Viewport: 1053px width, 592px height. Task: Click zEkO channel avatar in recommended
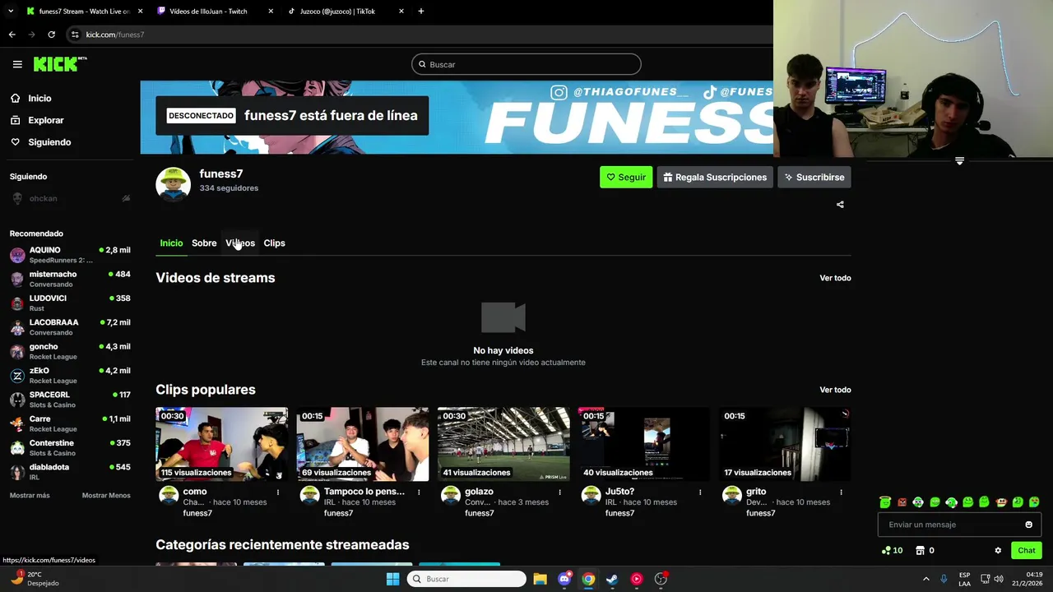tap(17, 376)
